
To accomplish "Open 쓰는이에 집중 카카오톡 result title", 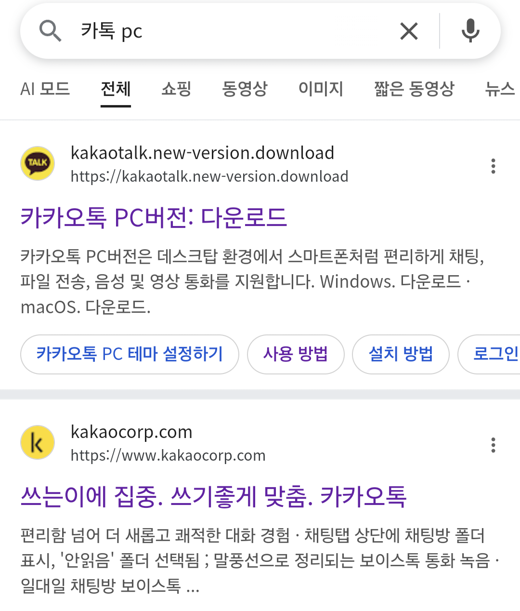I will [x=214, y=496].
